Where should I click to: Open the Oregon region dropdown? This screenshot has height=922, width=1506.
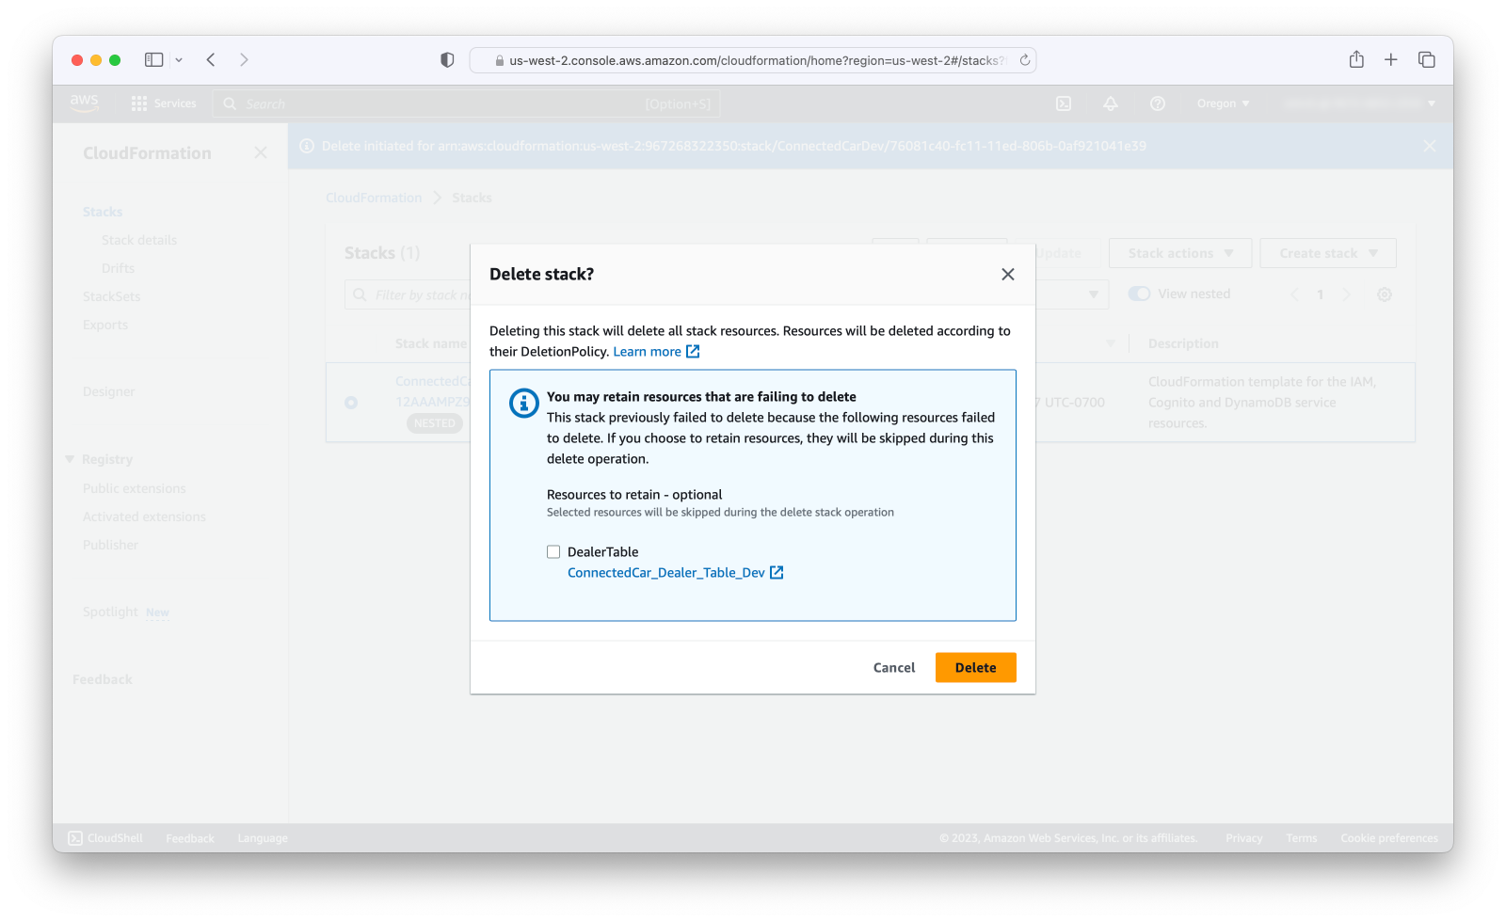coord(1223,103)
